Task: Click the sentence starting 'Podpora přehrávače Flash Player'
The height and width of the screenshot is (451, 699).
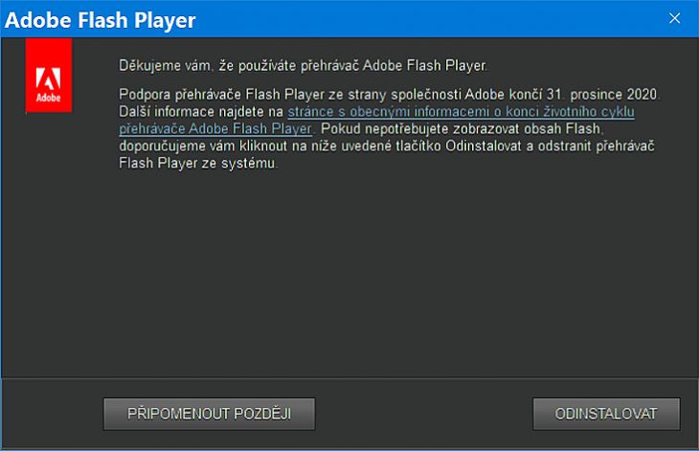Action: 390,95
